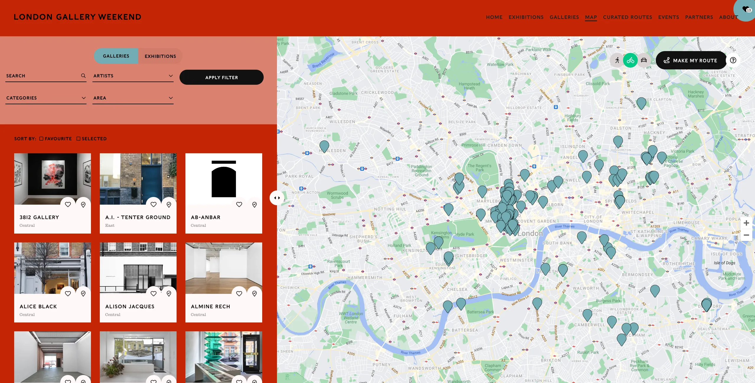
Task: Open Curated Routes menu item
Action: [x=627, y=17]
